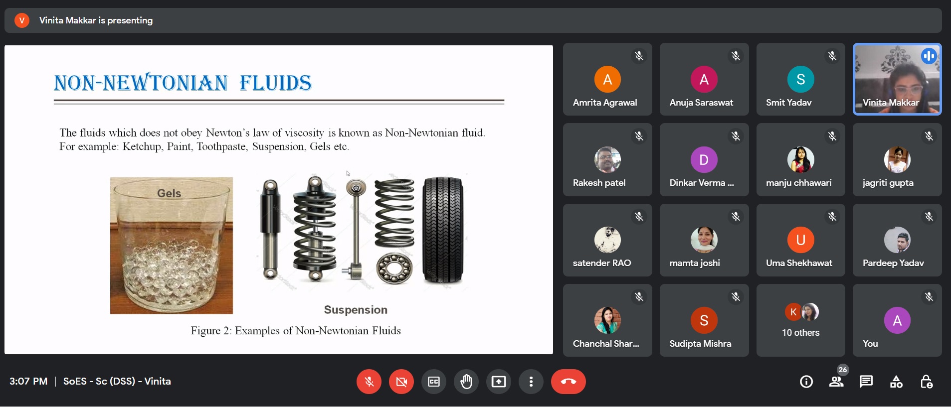Unmute the microphone in the control bar
The height and width of the screenshot is (408, 951).
[369, 382]
